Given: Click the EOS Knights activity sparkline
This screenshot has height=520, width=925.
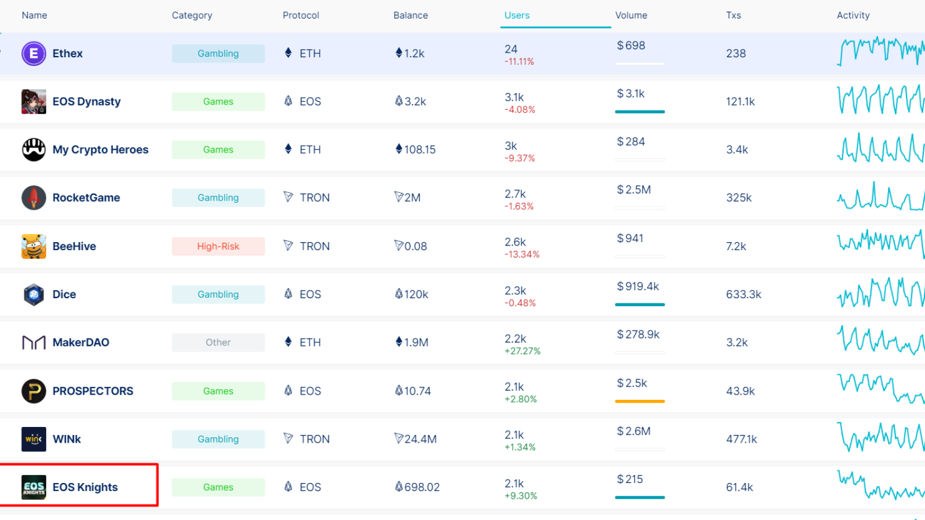Looking at the screenshot, I should tap(880, 485).
